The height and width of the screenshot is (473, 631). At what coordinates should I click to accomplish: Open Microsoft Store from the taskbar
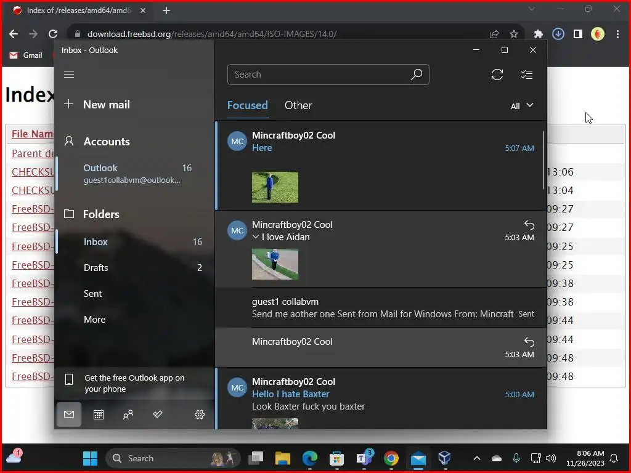click(336, 458)
